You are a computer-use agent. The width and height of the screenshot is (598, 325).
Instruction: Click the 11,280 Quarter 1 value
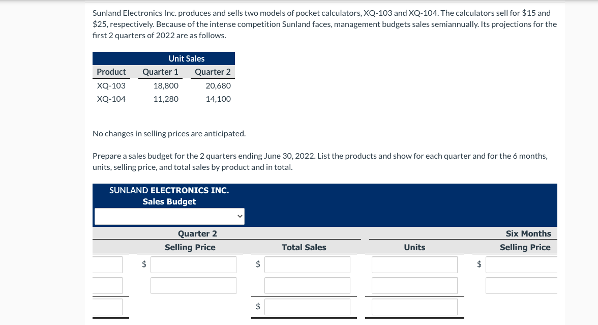pyautogui.click(x=166, y=99)
